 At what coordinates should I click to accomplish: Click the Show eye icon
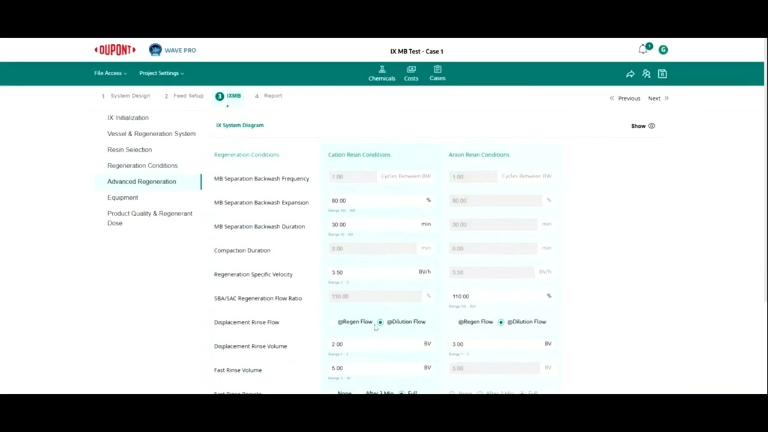click(x=652, y=126)
